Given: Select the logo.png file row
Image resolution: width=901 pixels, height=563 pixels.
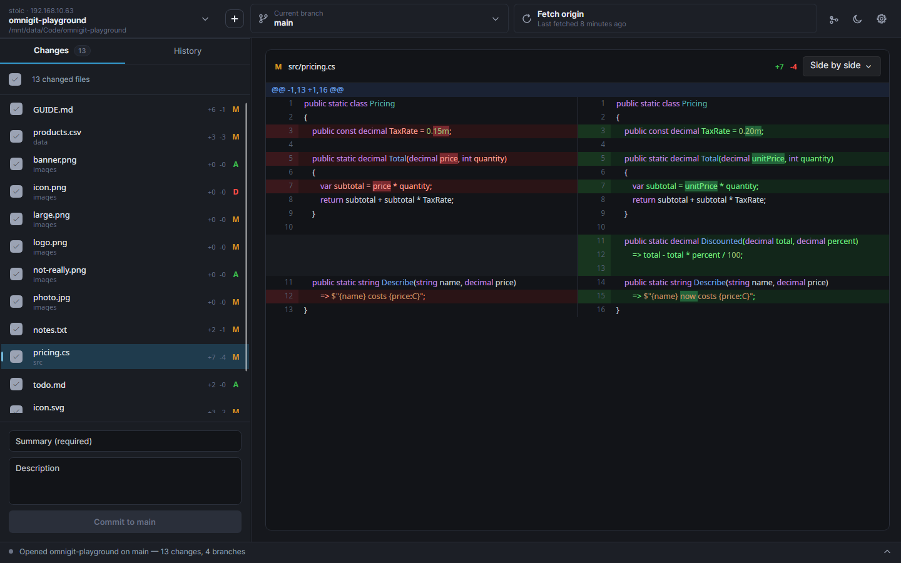Looking at the screenshot, I should click(124, 246).
